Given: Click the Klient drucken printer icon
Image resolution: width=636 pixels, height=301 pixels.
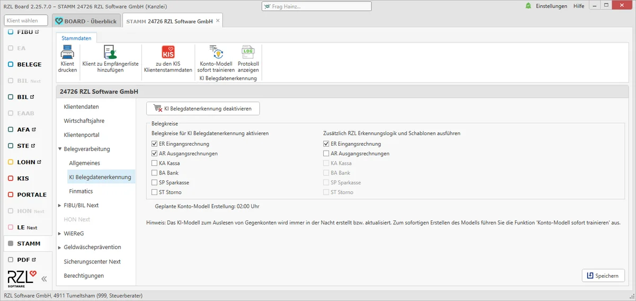Looking at the screenshot, I should tap(67, 52).
